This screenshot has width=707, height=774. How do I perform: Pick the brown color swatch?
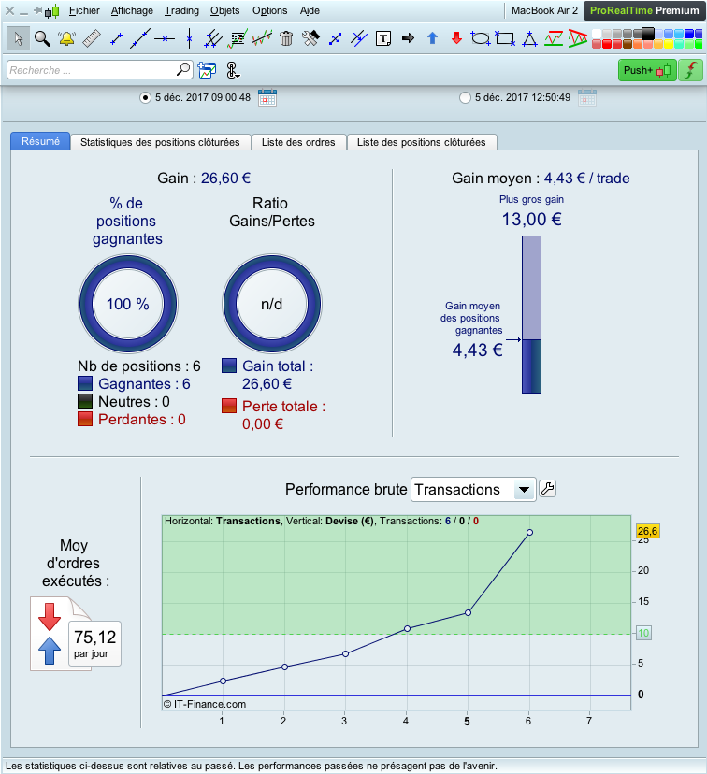627,44
